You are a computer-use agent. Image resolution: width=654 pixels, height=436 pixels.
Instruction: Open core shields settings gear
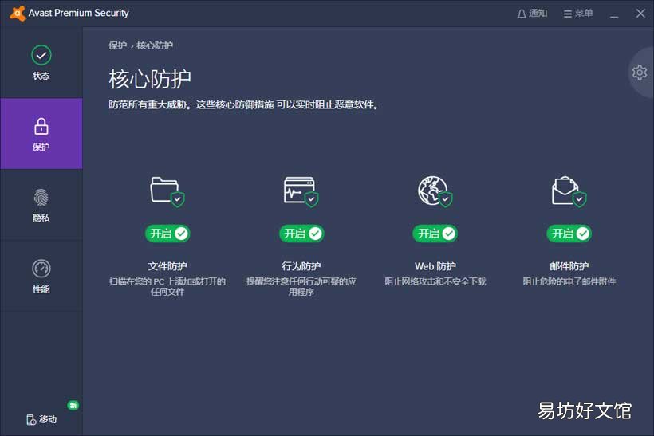pos(640,73)
